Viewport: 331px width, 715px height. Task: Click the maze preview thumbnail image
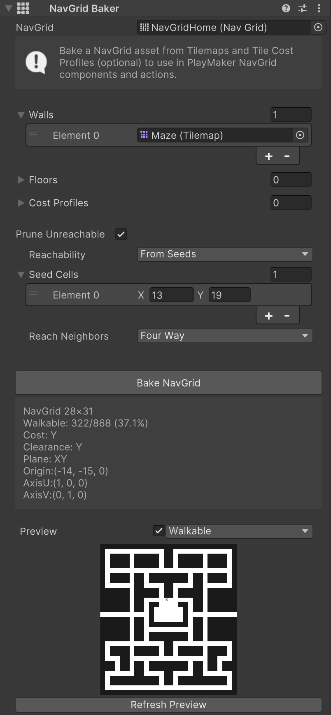[x=168, y=620]
